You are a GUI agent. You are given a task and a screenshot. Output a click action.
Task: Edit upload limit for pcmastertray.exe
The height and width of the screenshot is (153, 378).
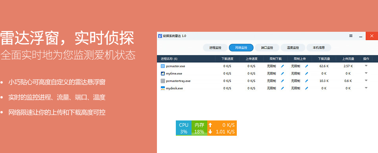coord(307,81)
